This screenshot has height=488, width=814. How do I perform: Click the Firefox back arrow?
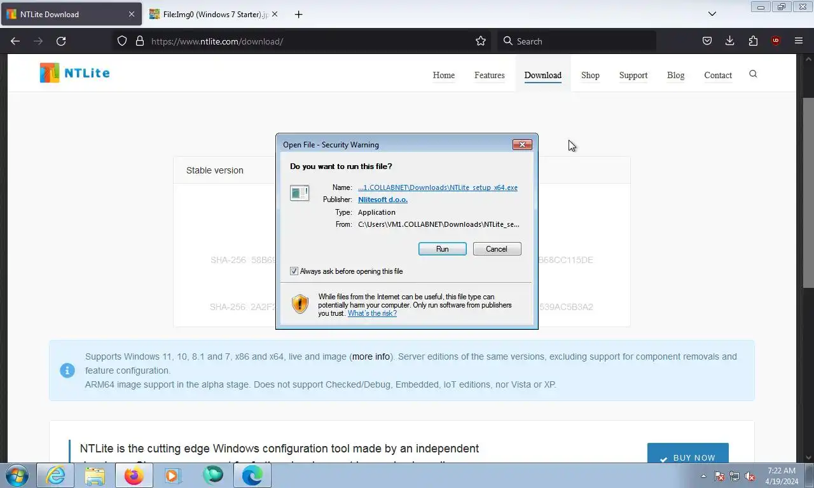(15, 41)
